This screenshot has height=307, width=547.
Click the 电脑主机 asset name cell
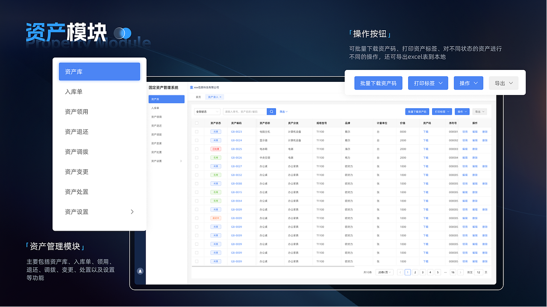click(x=265, y=132)
